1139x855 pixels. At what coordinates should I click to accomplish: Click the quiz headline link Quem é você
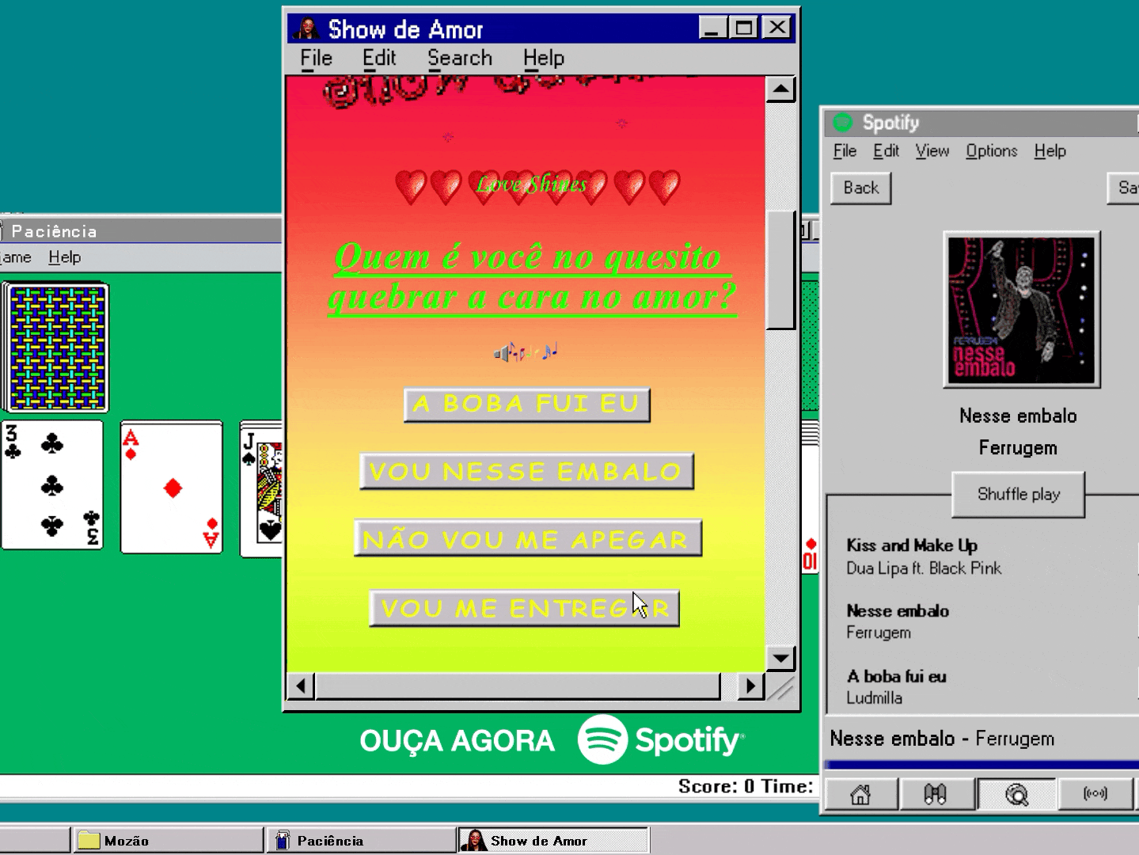point(532,277)
